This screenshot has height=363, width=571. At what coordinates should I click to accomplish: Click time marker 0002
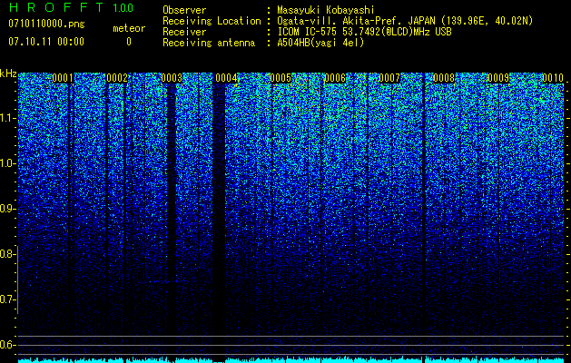tap(117, 78)
